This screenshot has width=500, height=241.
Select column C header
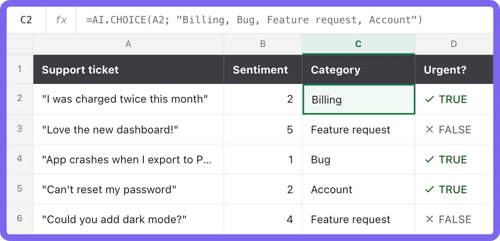[x=359, y=44]
